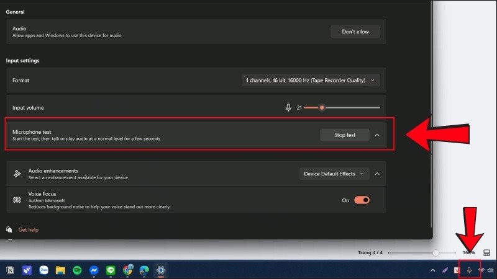Open Microsoft Edge from the taskbar
The width and height of the screenshot is (497, 279).
click(x=145, y=270)
